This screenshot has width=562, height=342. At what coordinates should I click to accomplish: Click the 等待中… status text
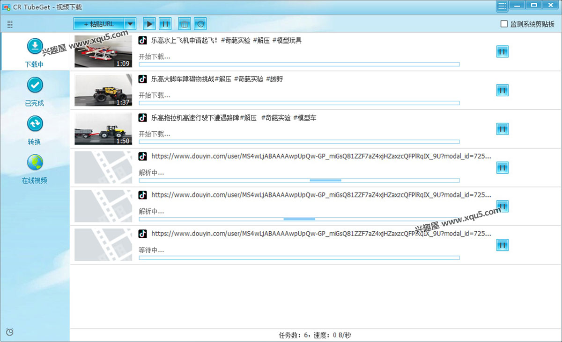[x=151, y=250]
